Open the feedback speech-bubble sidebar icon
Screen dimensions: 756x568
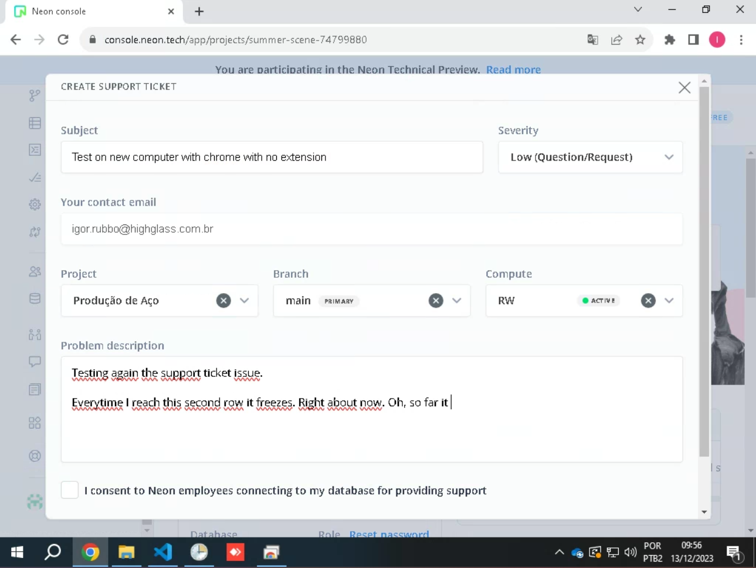pyautogui.click(x=35, y=362)
